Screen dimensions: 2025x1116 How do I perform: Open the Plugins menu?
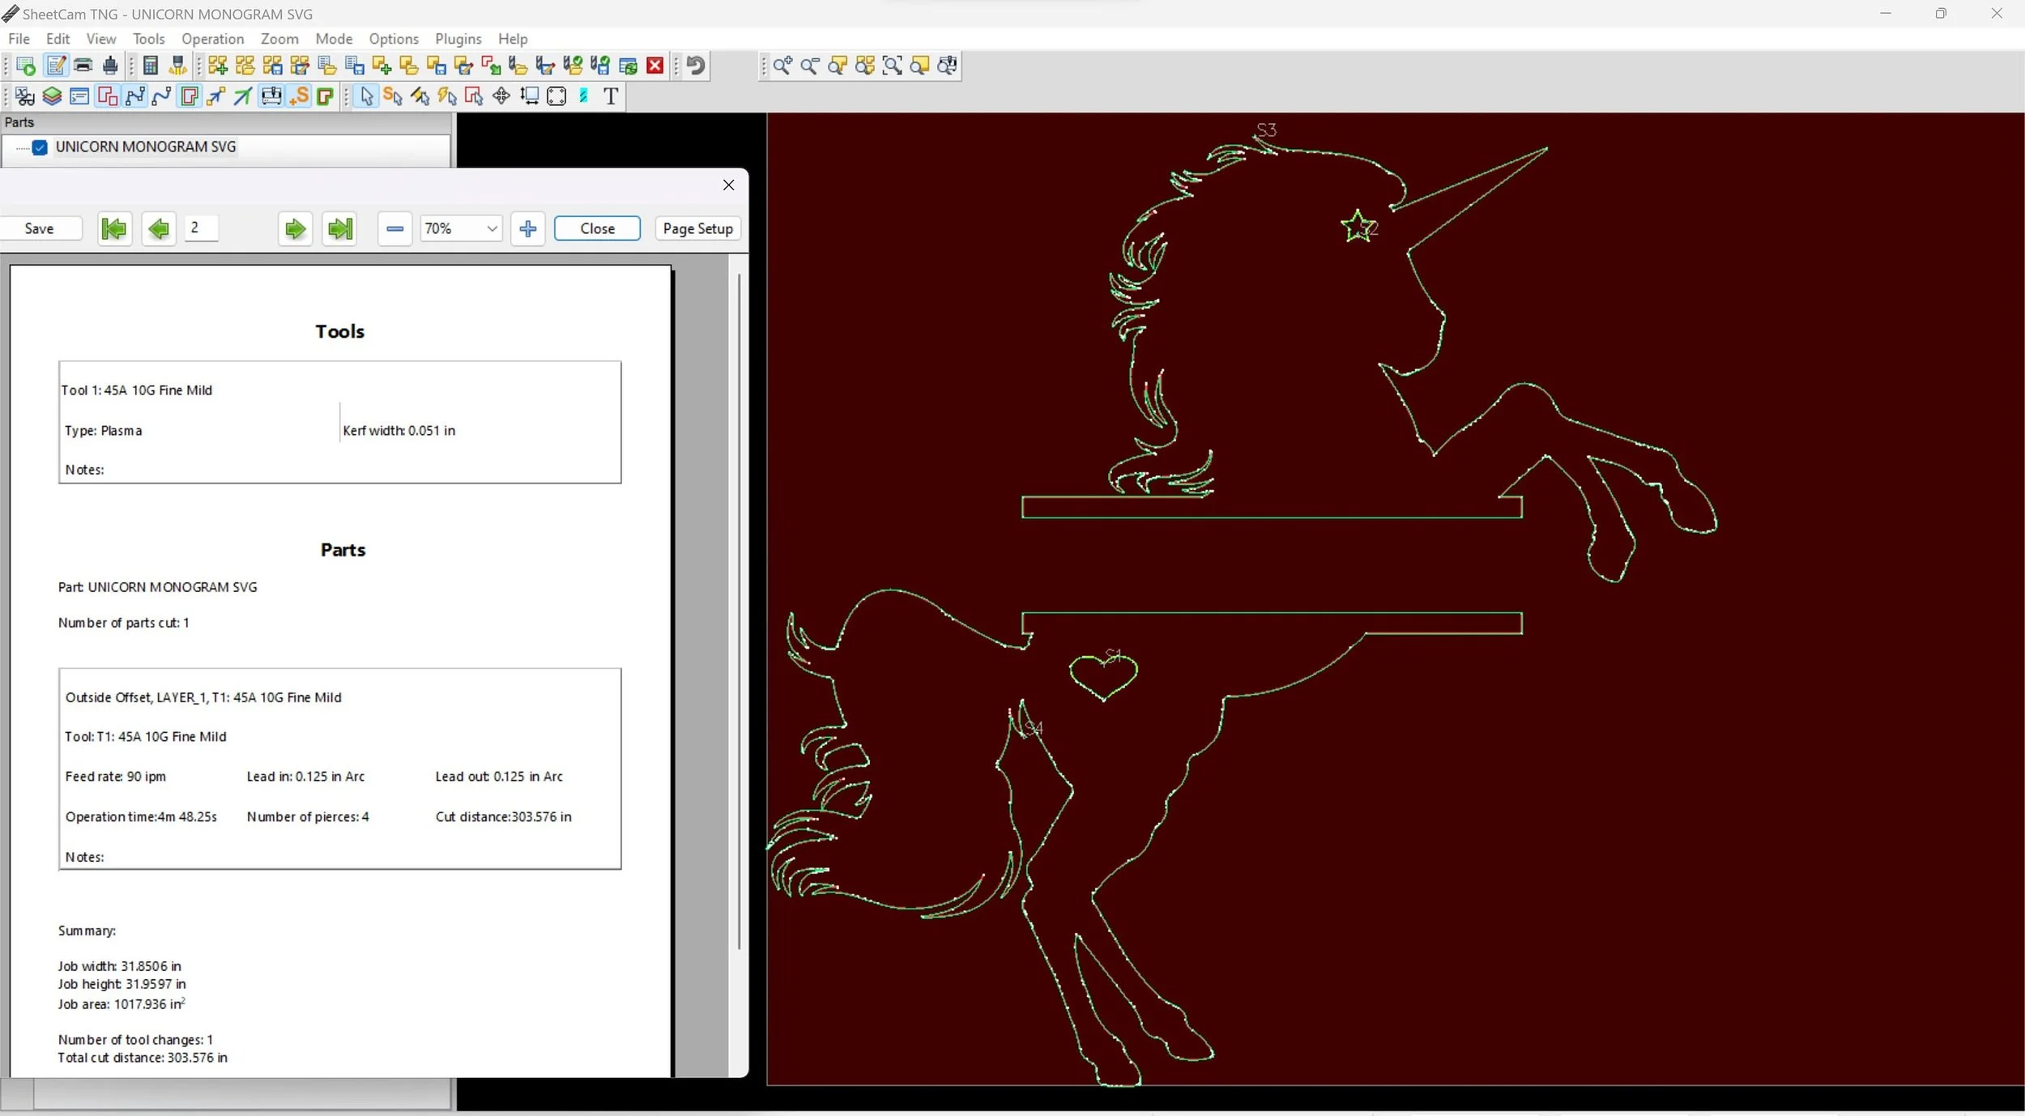click(458, 39)
